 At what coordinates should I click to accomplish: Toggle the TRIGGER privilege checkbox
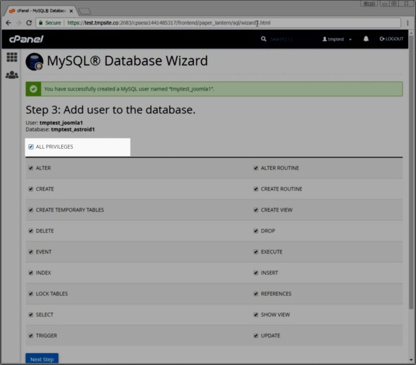(31, 336)
